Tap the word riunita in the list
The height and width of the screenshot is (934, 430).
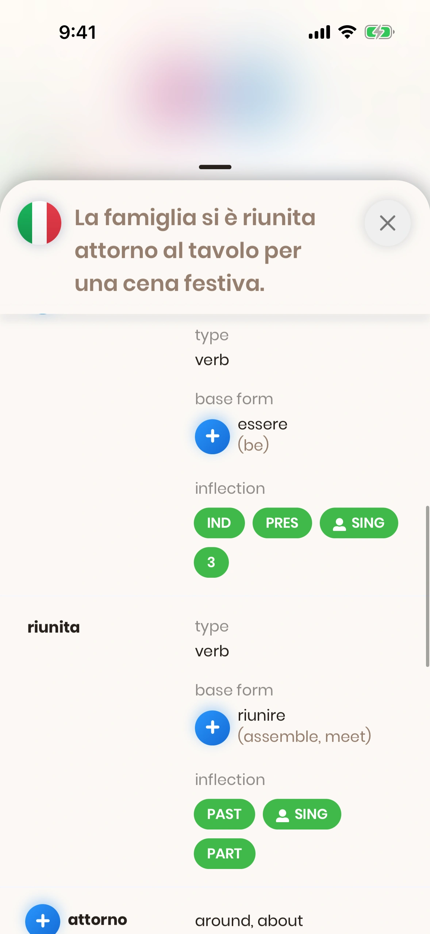(54, 627)
